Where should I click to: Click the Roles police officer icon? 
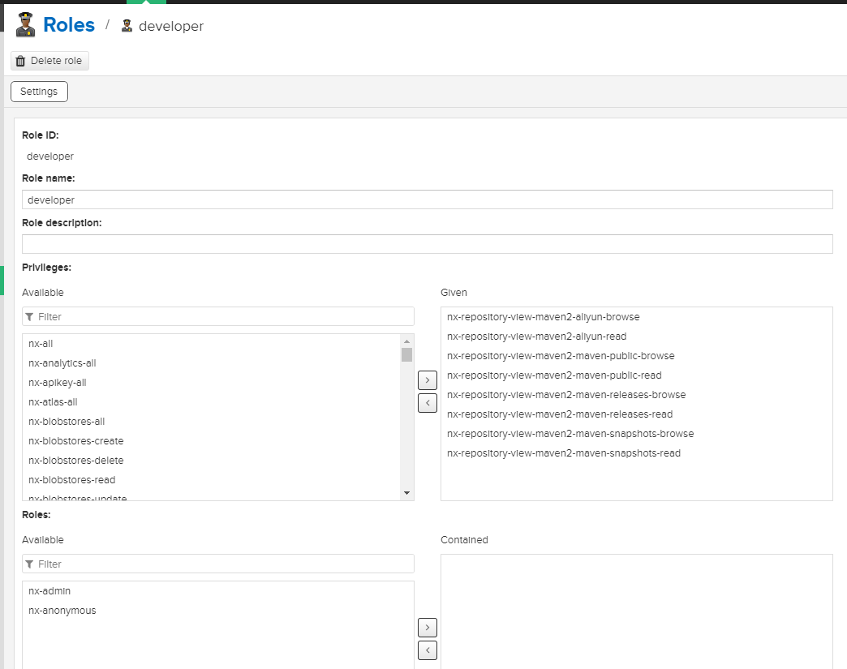[25, 24]
